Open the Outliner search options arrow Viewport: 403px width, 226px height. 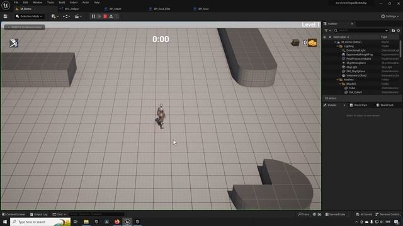click(387, 31)
